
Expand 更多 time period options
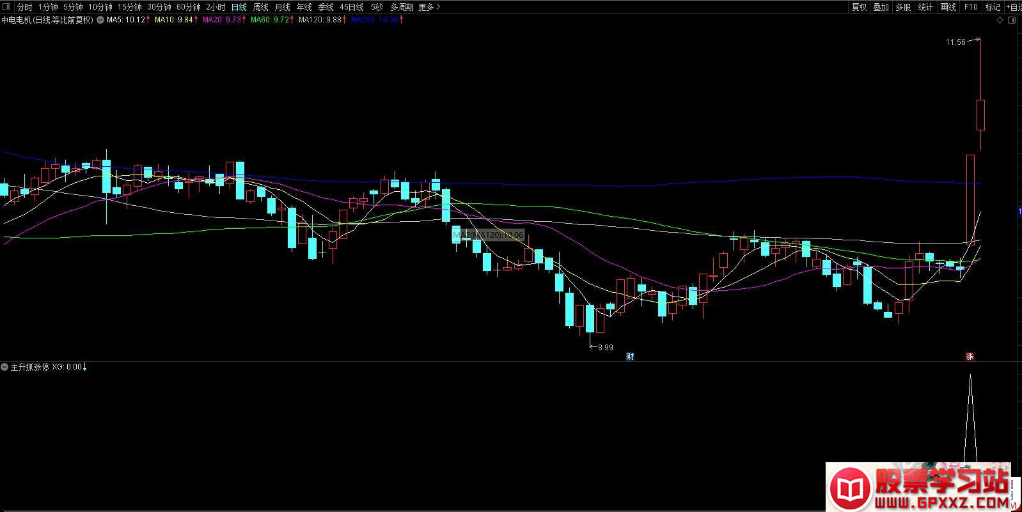point(429,7)
